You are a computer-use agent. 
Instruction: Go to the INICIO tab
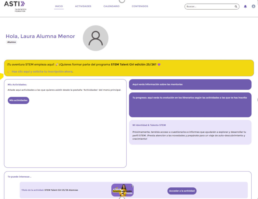59,6
